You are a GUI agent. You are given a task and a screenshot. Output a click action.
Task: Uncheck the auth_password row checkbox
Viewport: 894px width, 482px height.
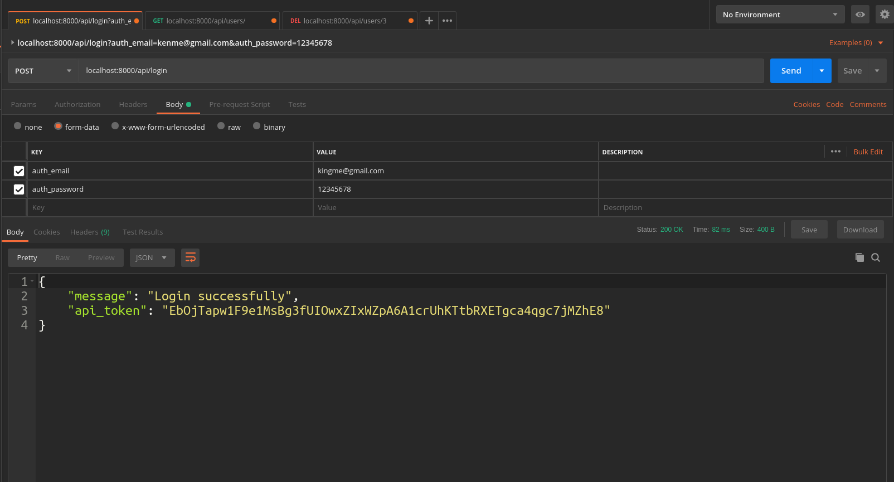click(x=19, y=189)
